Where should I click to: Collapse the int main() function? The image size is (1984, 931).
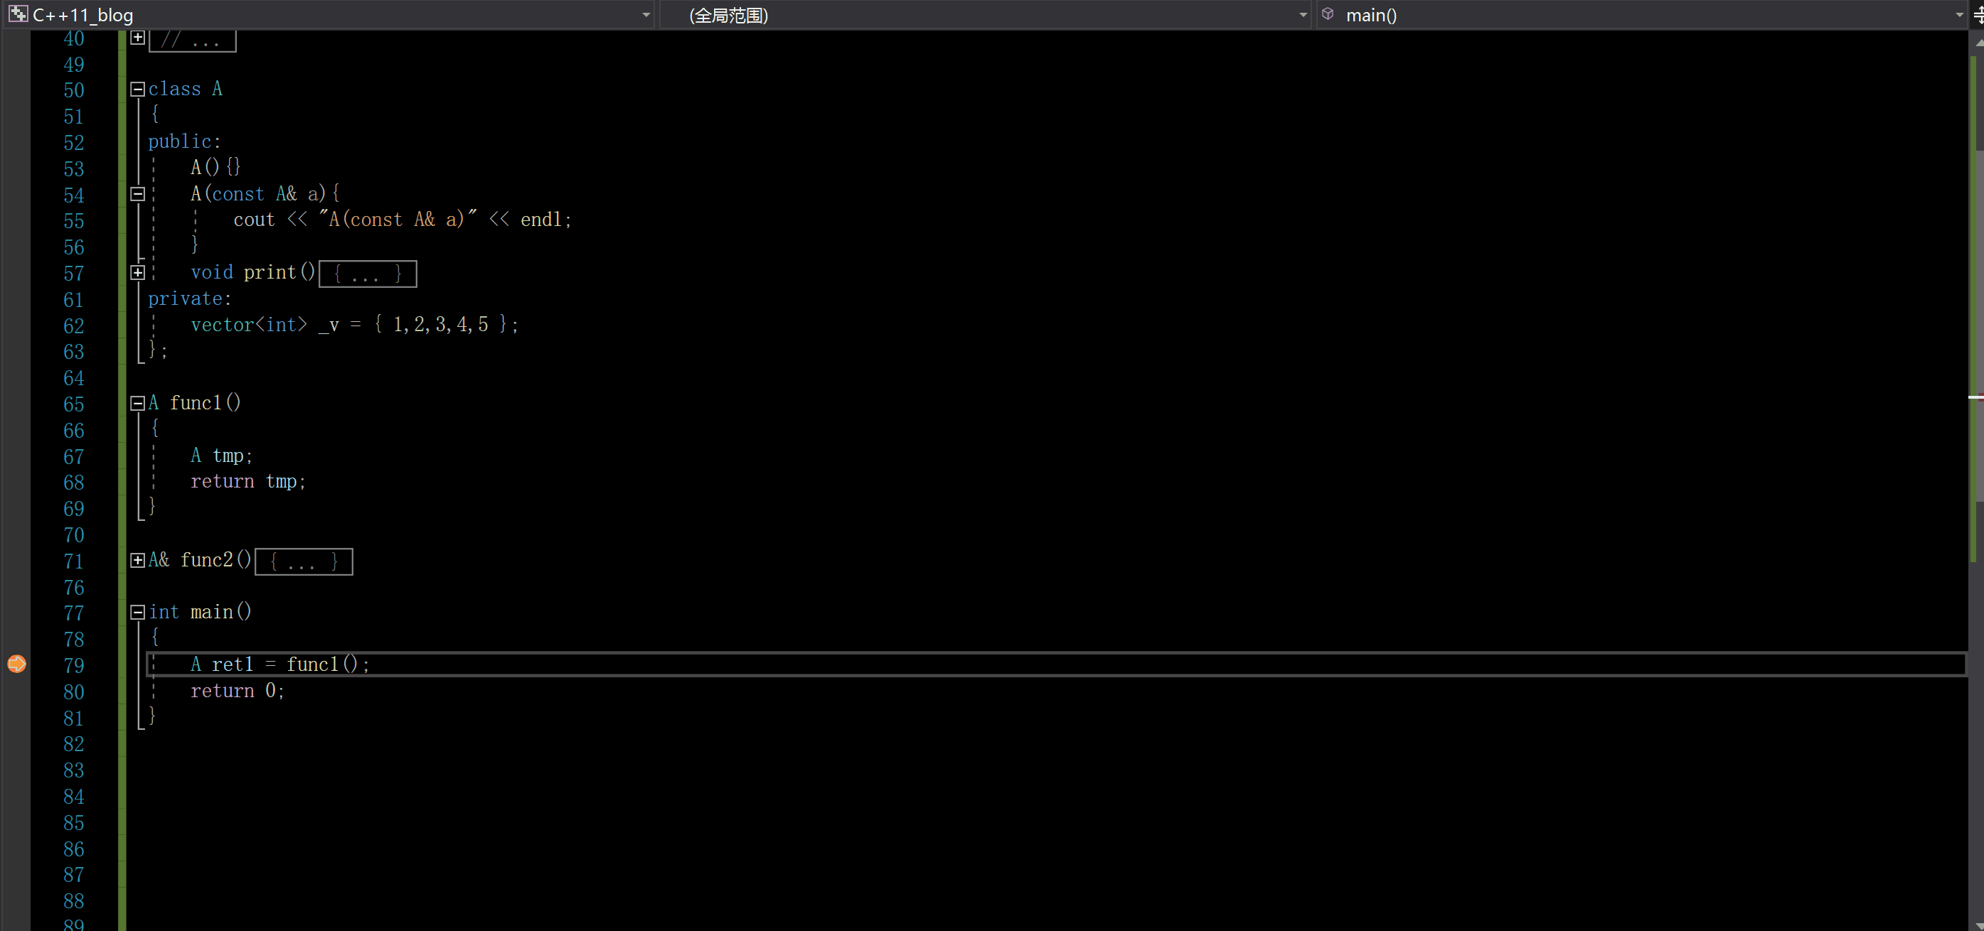tap(138, 613)
